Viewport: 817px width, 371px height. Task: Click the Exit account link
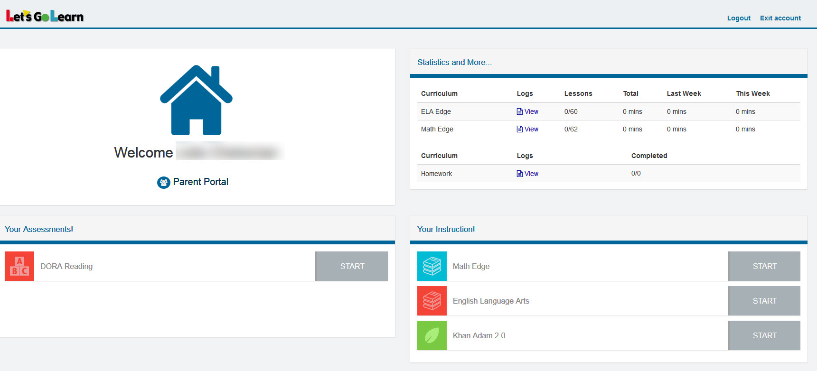pos(780,18)
